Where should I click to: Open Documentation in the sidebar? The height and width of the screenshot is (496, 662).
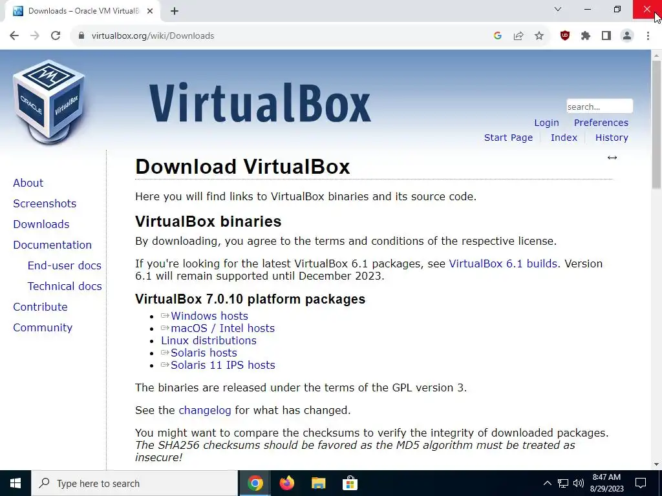click(x=52, y=245)
